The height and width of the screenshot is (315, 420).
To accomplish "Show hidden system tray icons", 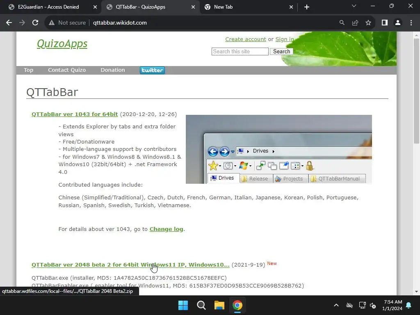I will pos(336,305).
